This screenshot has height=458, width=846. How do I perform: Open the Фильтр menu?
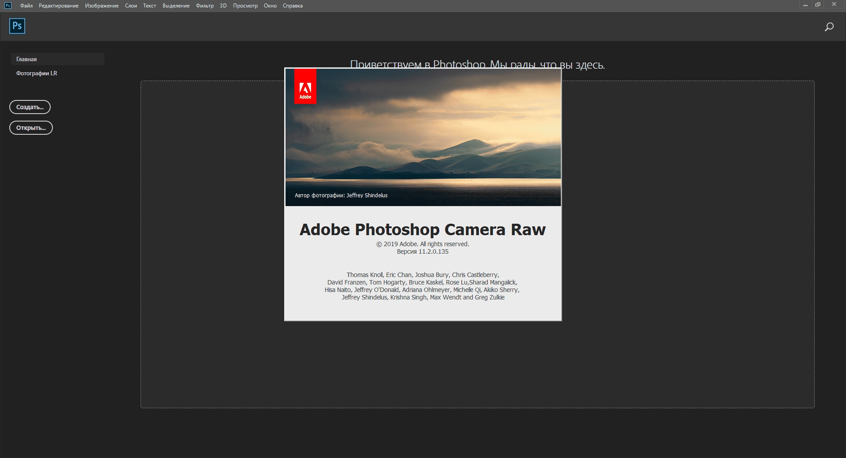tap(205, 6)
